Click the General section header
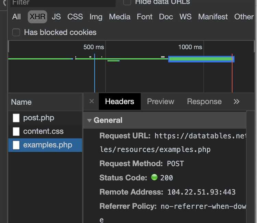This screenshot has height=223, width=257. 165,120
